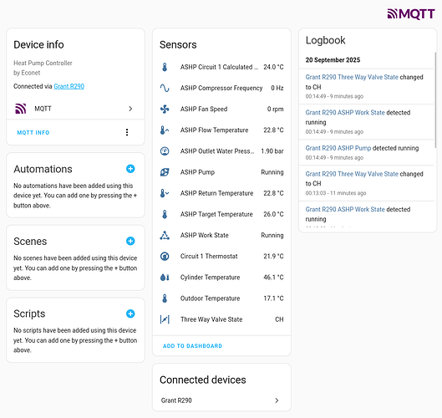Viewport: 442px width, 418px height.
Task: Select ADD TO DASHBOARD
Action: [x=192, y=346]
